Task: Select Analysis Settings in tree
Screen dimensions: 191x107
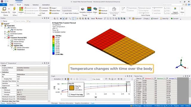Action: tap(19, 42)
